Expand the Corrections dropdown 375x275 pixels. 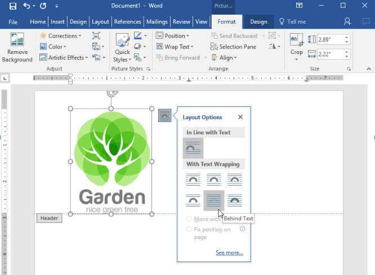[61, 36]
